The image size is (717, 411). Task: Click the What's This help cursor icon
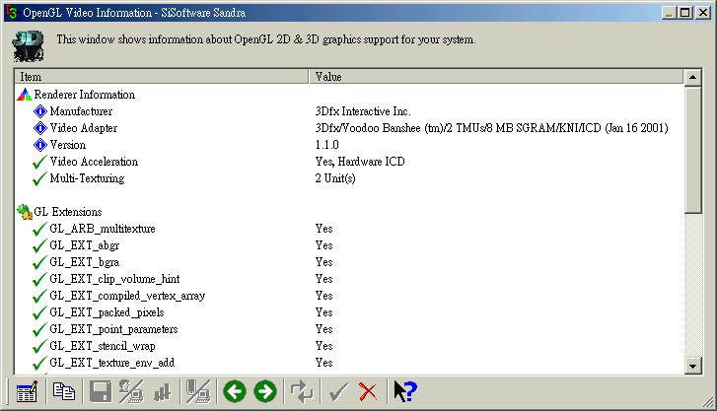[x=405, y=392]
